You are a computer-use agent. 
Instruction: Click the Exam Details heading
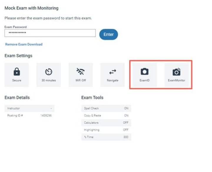point(17,98)
